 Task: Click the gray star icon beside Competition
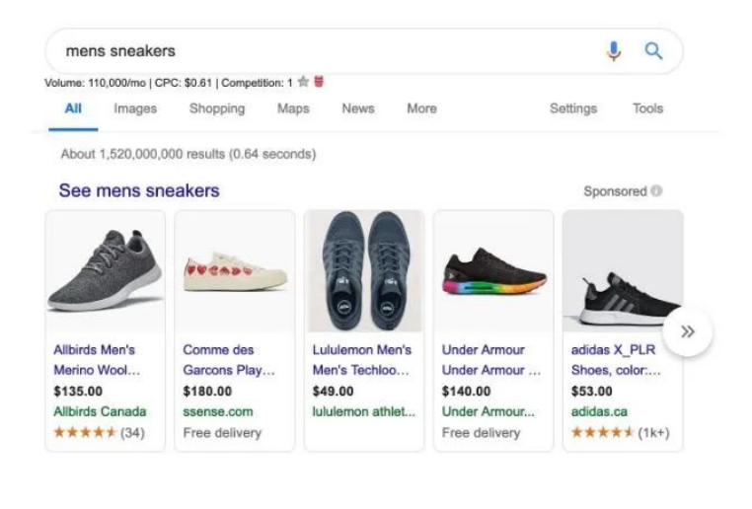point(303,82)
